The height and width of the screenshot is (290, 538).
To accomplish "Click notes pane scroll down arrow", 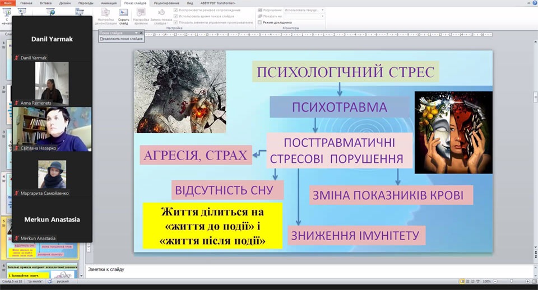I will click(535, 275).
